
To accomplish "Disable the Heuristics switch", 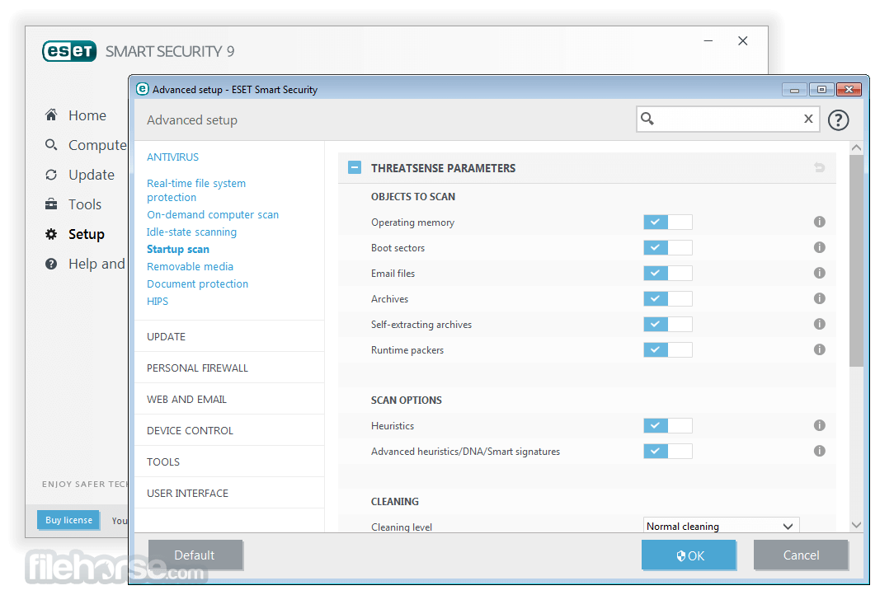I will click(668, 425).
